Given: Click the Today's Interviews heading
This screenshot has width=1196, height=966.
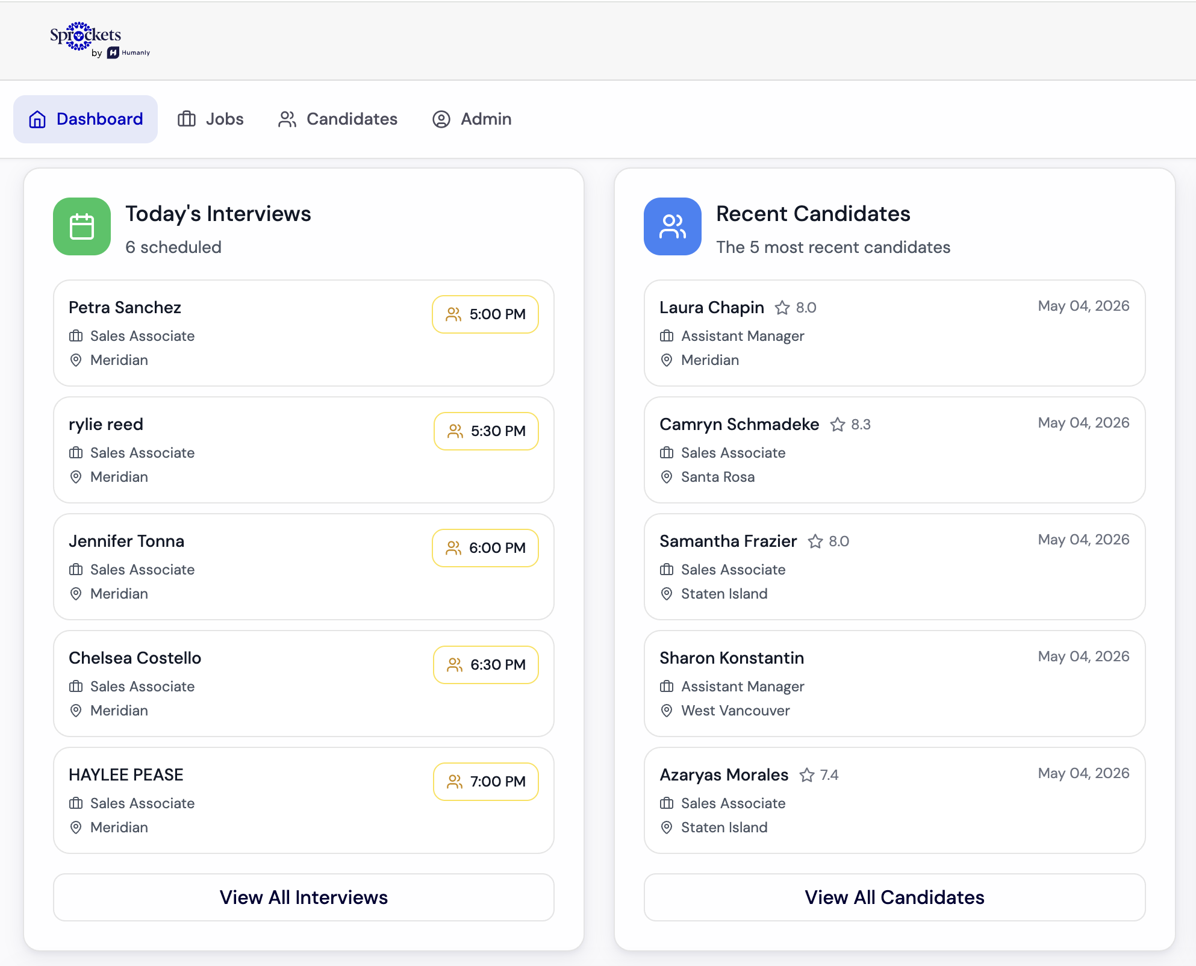Looking at the screenshot, I should (218, 214).
